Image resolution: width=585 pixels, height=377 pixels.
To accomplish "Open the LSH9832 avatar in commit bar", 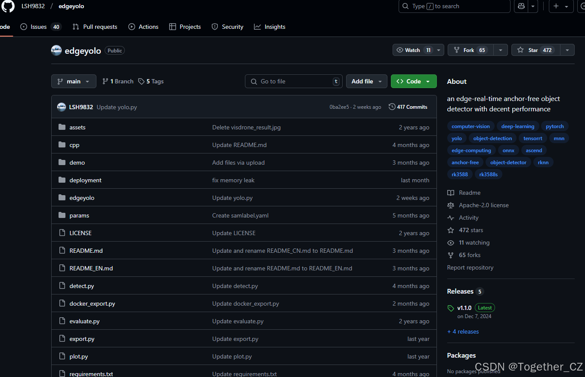I will (62, 107).
